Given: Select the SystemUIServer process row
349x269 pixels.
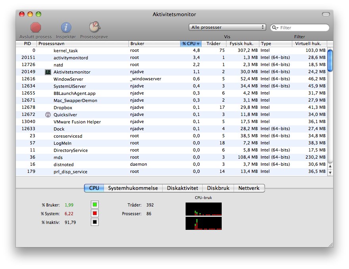Looking at the screenshot, I should tap(172, 86).
